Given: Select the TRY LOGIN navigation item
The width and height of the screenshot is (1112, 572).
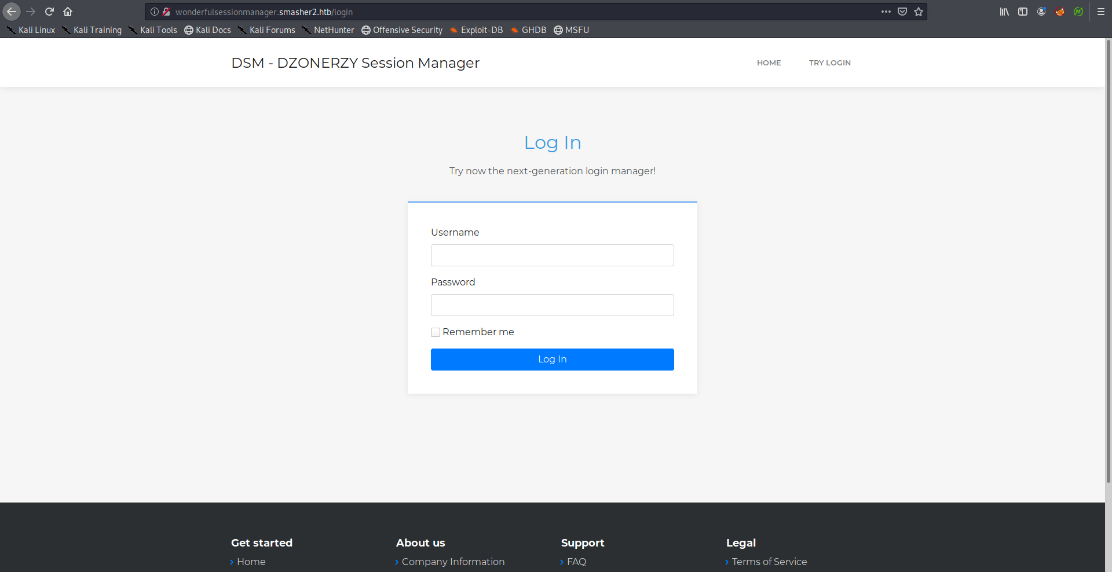Looking at the screenshot, I should pos(829,63).
